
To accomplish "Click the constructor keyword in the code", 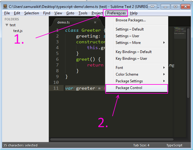I will point(91,42).
